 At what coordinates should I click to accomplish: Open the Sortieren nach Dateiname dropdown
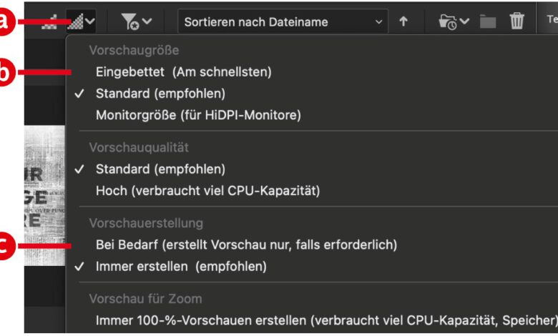click(283, 21)
